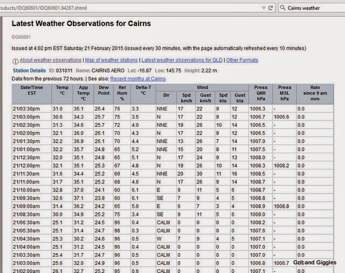Select the '21/04:30am' date cell
This screenshot has width=345, height=273.
pos(32,239)
